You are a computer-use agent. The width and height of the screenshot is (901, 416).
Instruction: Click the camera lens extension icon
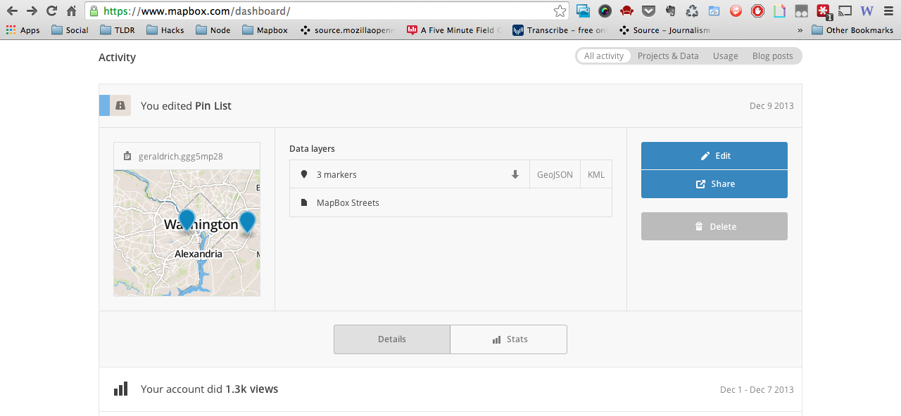(605, 11)
